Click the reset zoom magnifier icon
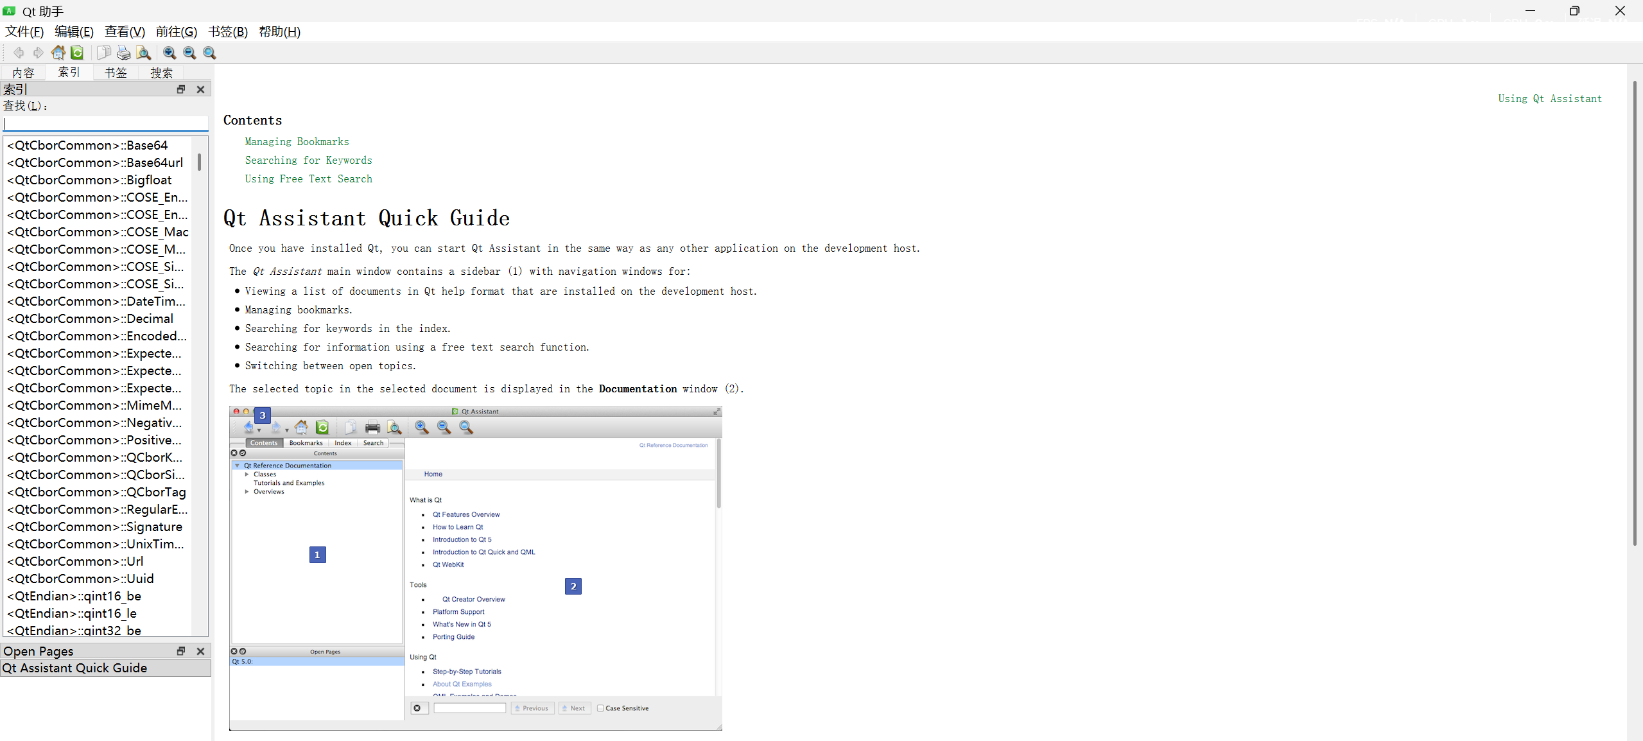Viewport: 1643px width, 741px height. pyautogui.click(x=209, y=53)
